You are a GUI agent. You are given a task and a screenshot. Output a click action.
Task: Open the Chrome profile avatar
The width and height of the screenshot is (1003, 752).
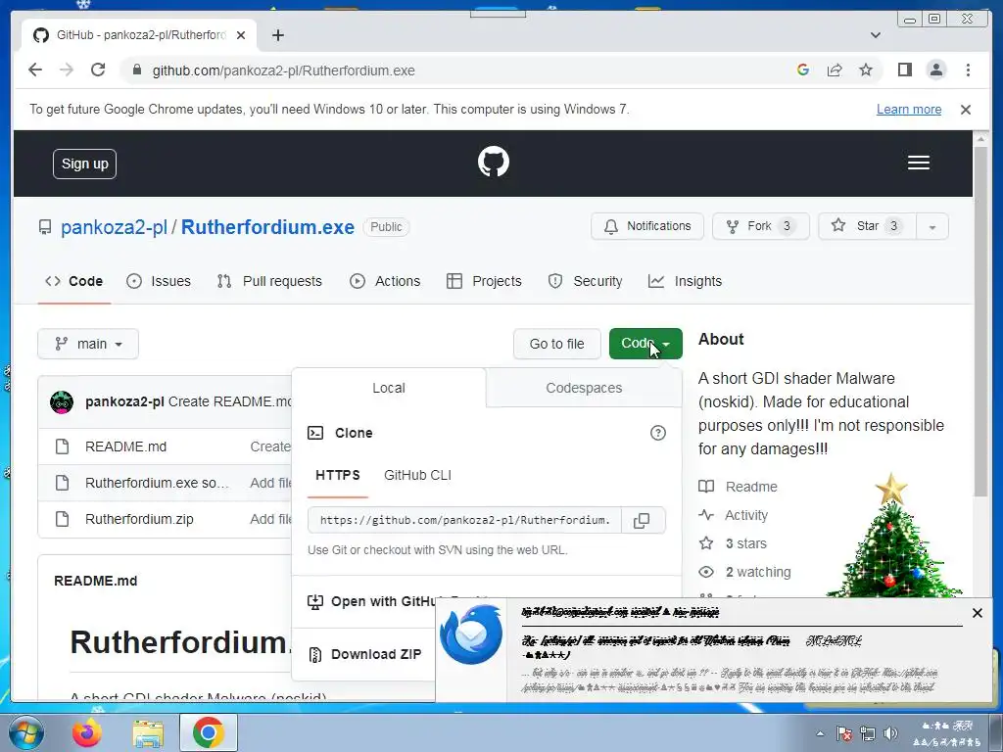pos(935,70)
